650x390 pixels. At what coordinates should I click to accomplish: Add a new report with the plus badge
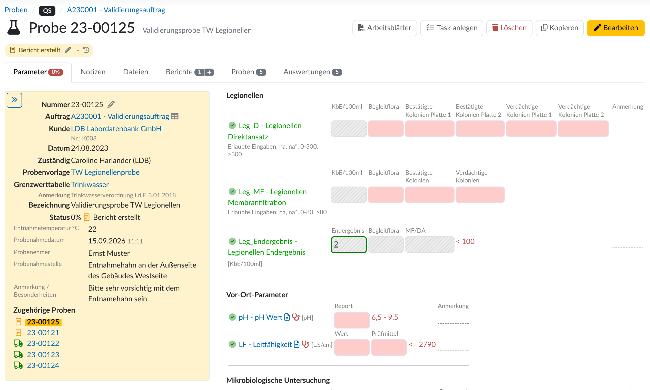pyautogui.click(x=209, y=72)
